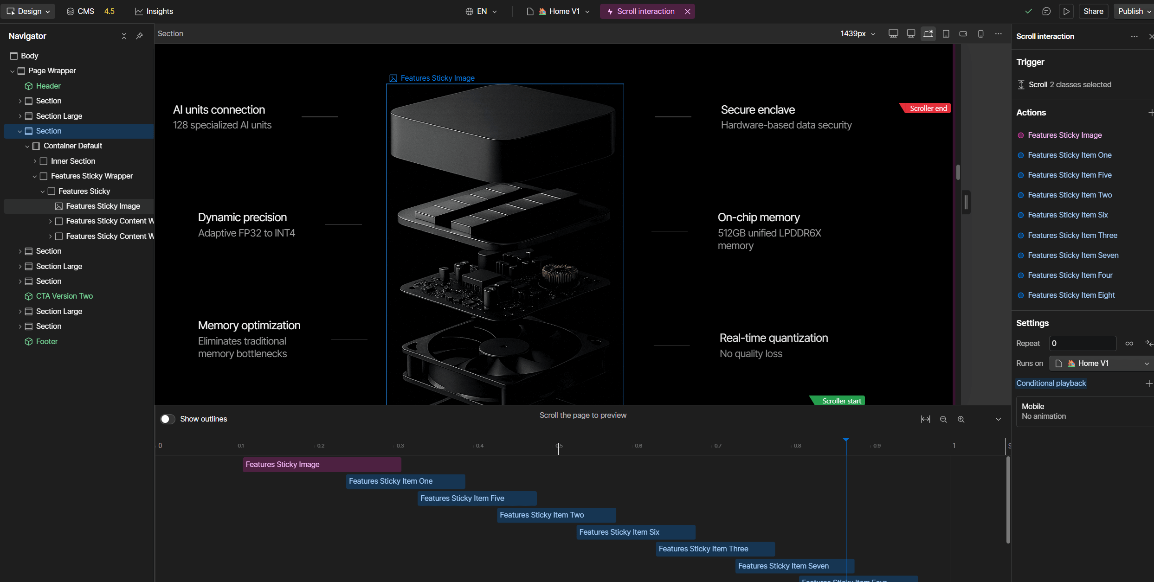Preview the site using the play icon
The image size is (1154, 582).
(1066, 11)
